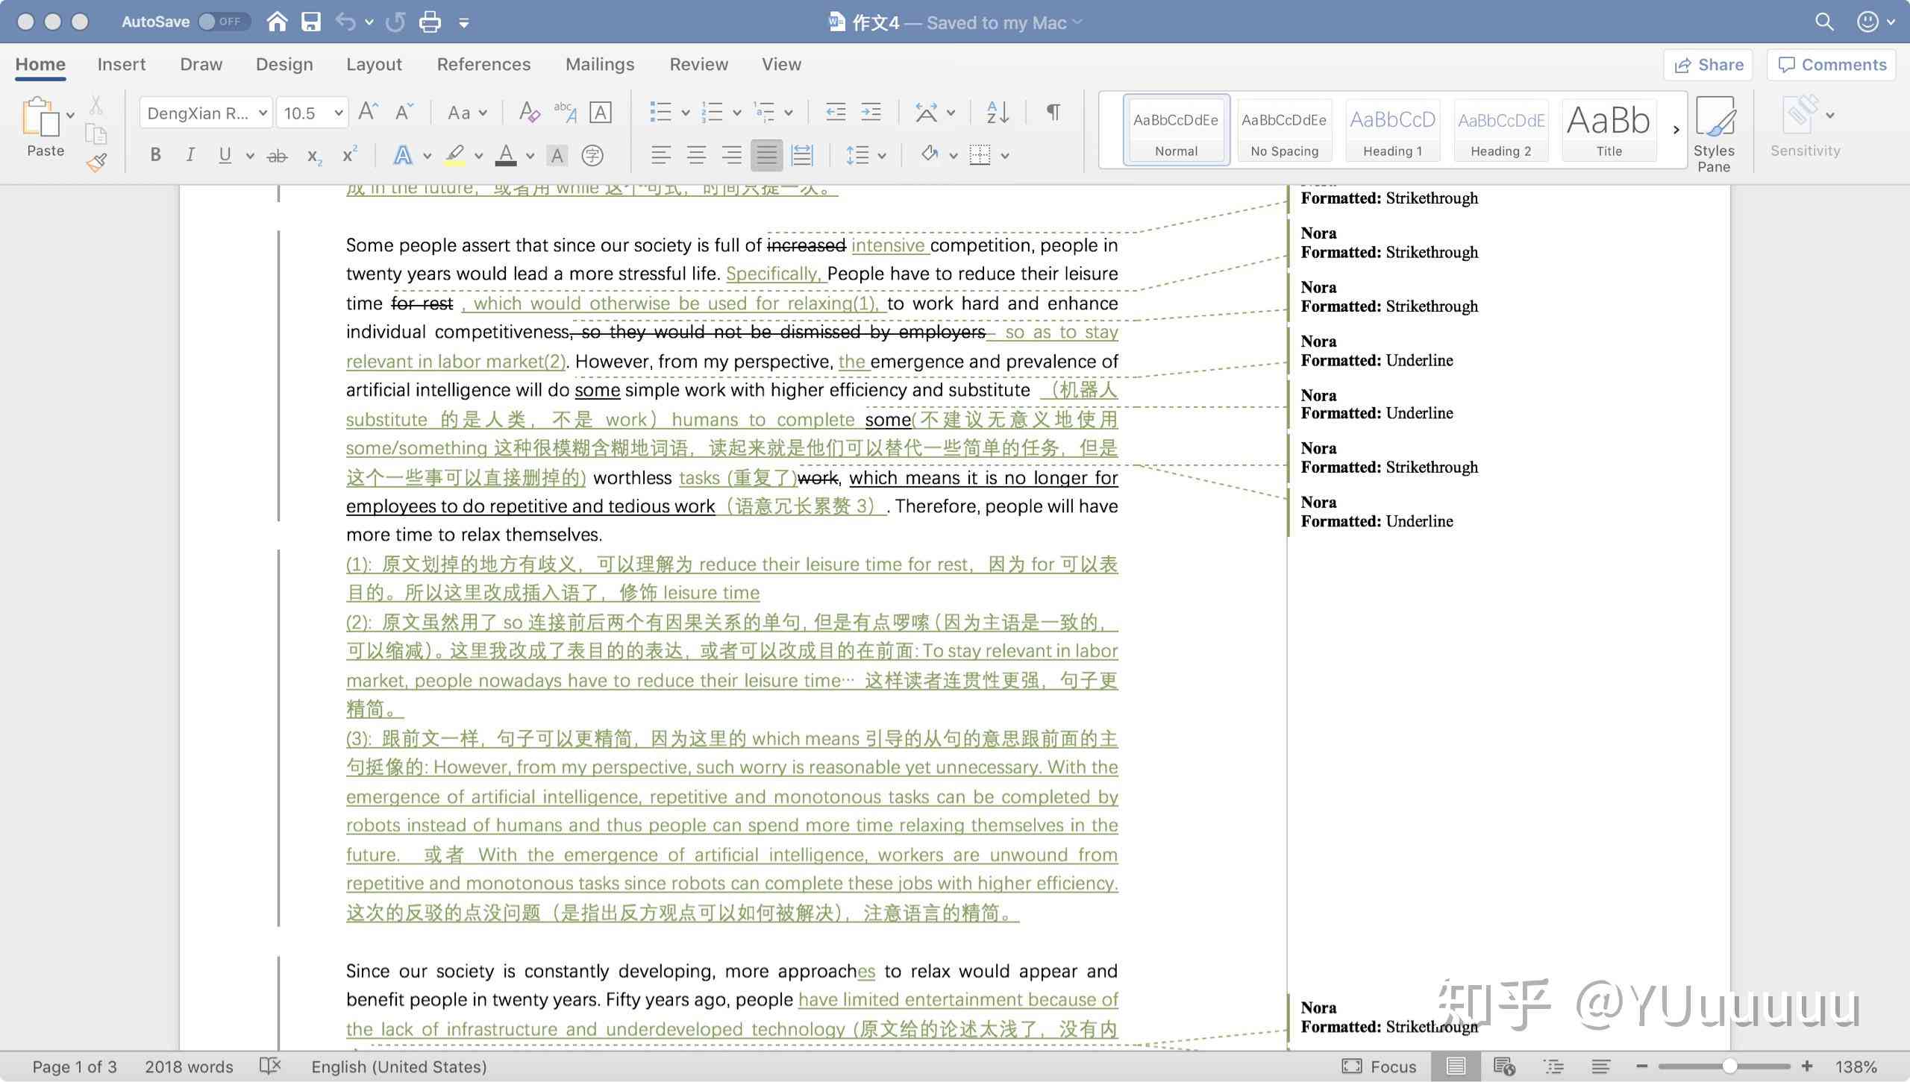Select Normal style in ribbon

point(1175,128)
